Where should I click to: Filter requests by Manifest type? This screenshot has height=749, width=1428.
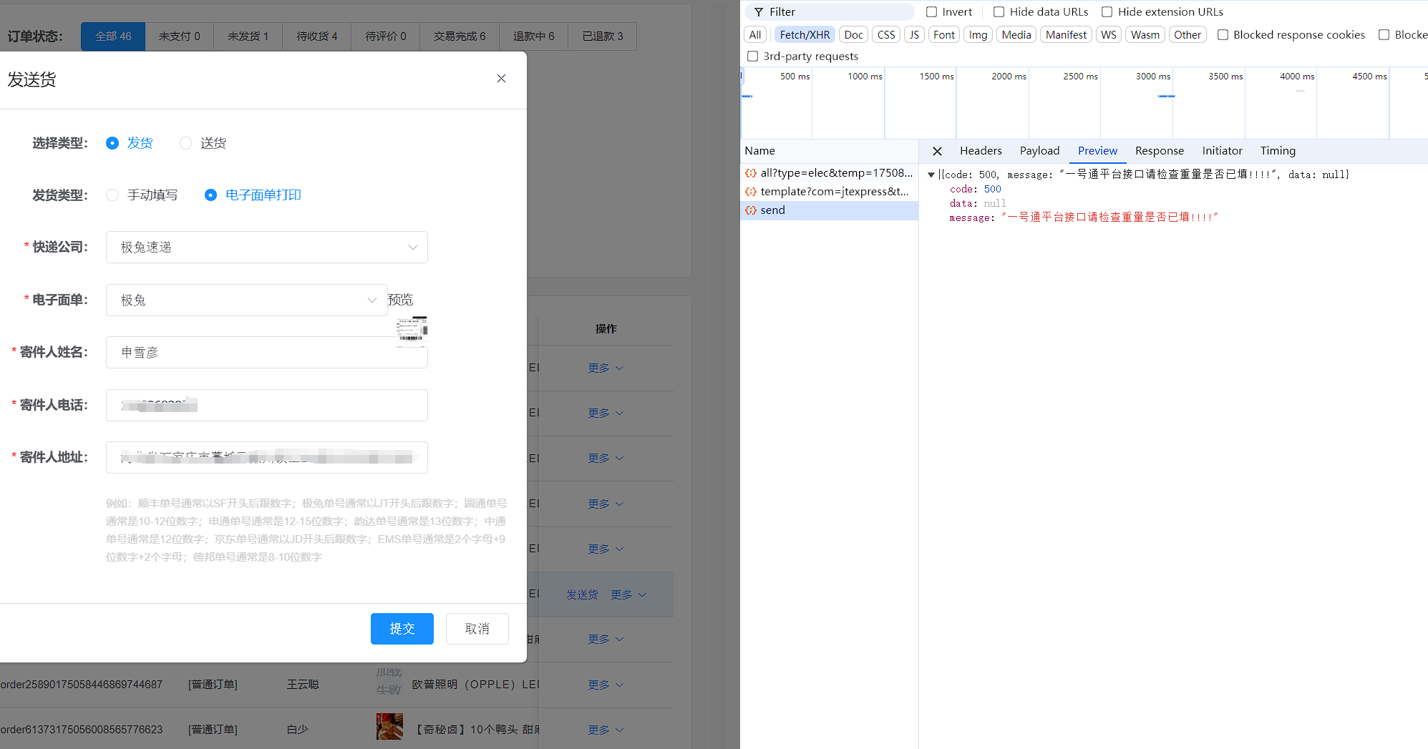point(1066,35)
